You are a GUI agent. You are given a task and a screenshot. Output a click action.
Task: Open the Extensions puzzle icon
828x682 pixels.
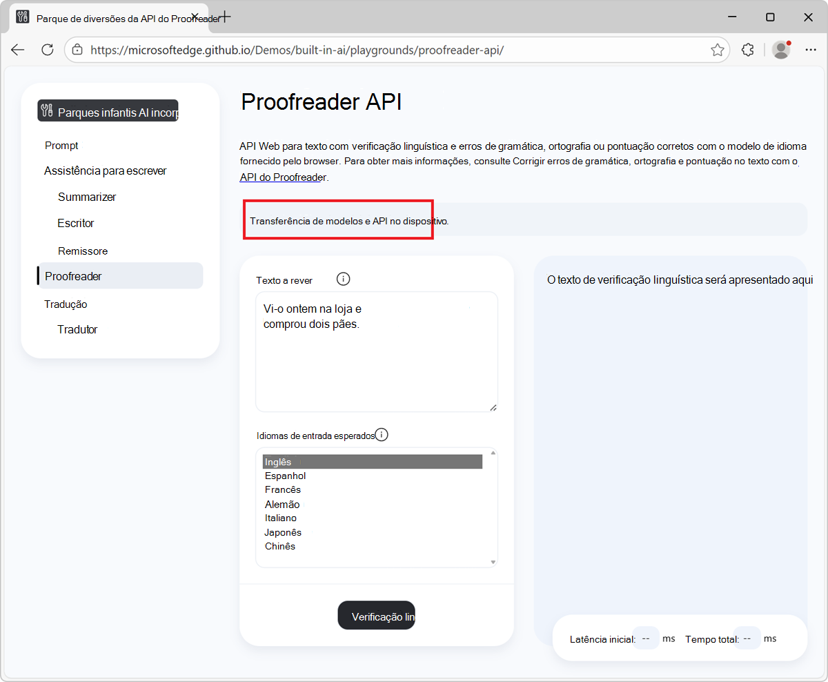click(748, 50)
